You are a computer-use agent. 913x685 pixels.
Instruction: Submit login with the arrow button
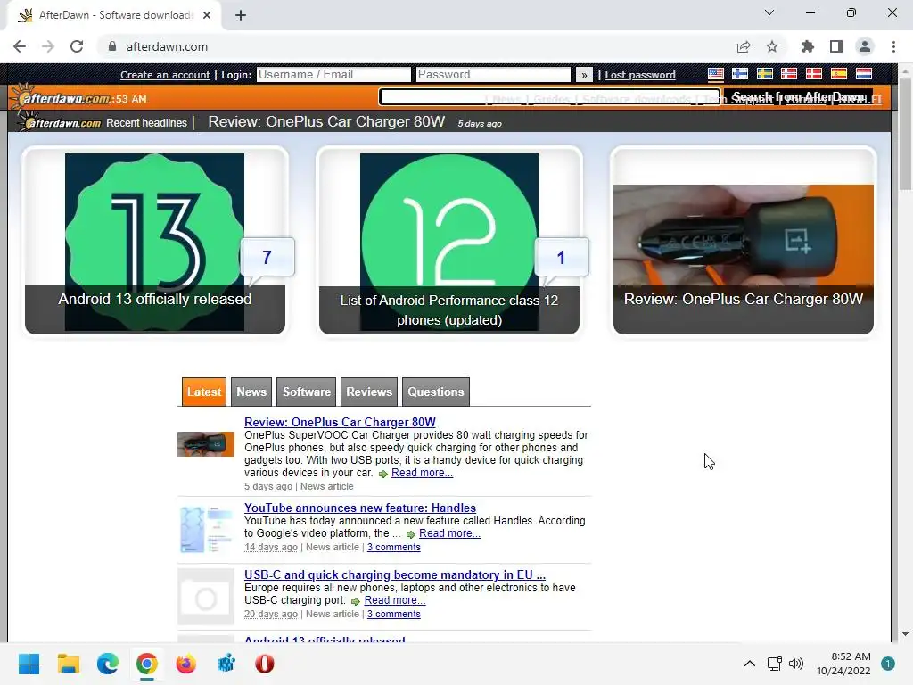pos(584,75)
